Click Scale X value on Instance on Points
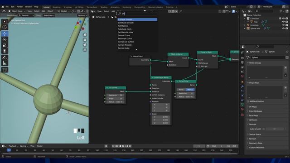 click(x=161, y=117)
